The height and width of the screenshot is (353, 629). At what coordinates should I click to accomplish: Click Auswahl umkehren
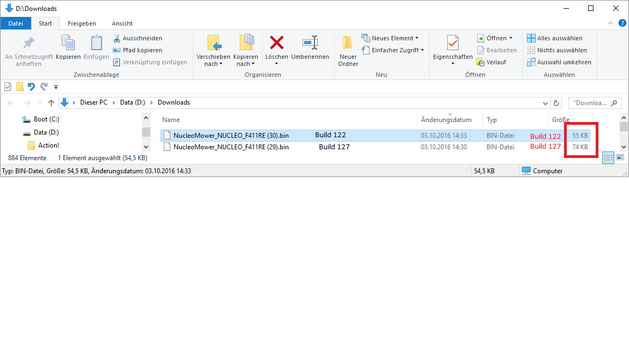coord(559,62)
